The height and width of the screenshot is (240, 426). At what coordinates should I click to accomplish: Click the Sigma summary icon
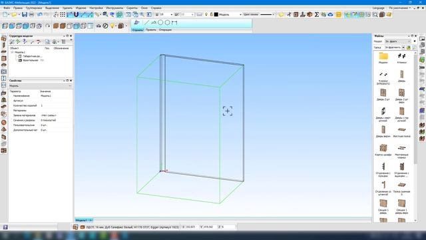pyautogui.click(x=317, y=15)
